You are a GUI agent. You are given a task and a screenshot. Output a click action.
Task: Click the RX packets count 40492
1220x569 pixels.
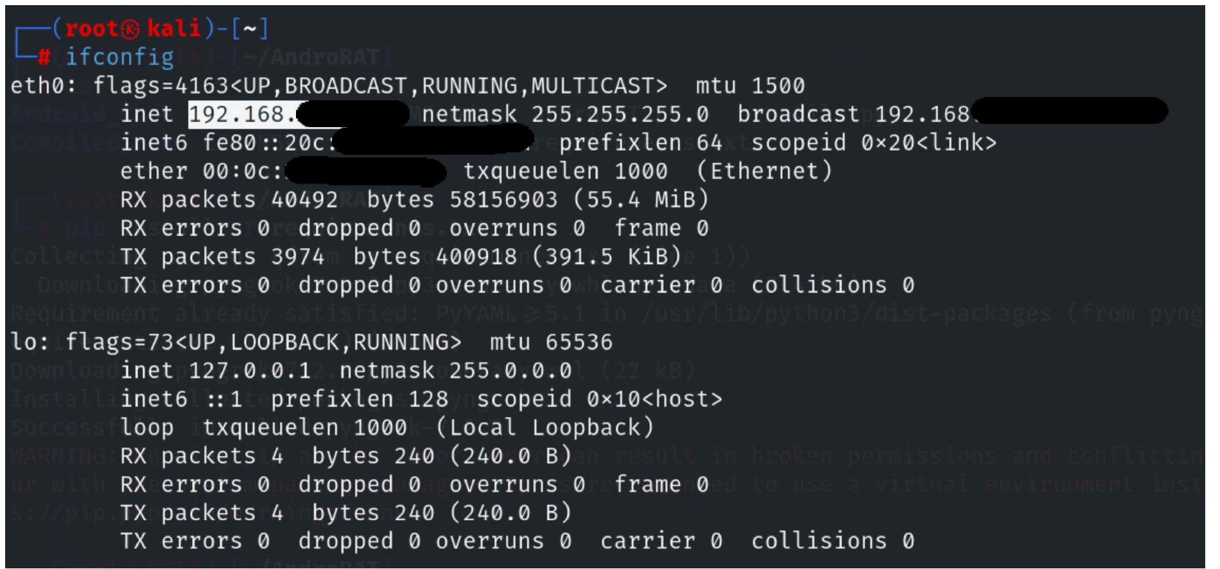coord(304,200)
